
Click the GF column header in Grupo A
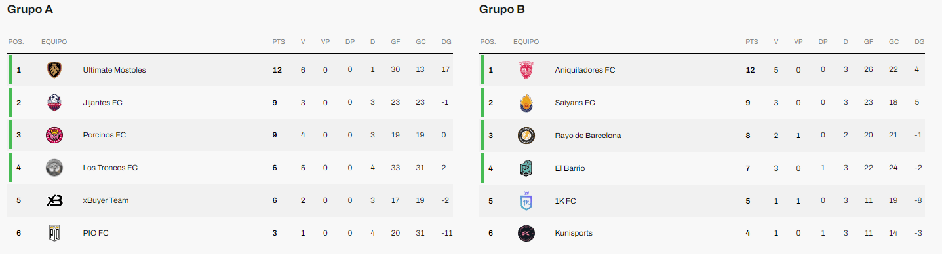tap(395, 42)
